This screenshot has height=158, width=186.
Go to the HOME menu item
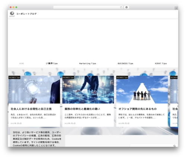click(x=22, y=63)
